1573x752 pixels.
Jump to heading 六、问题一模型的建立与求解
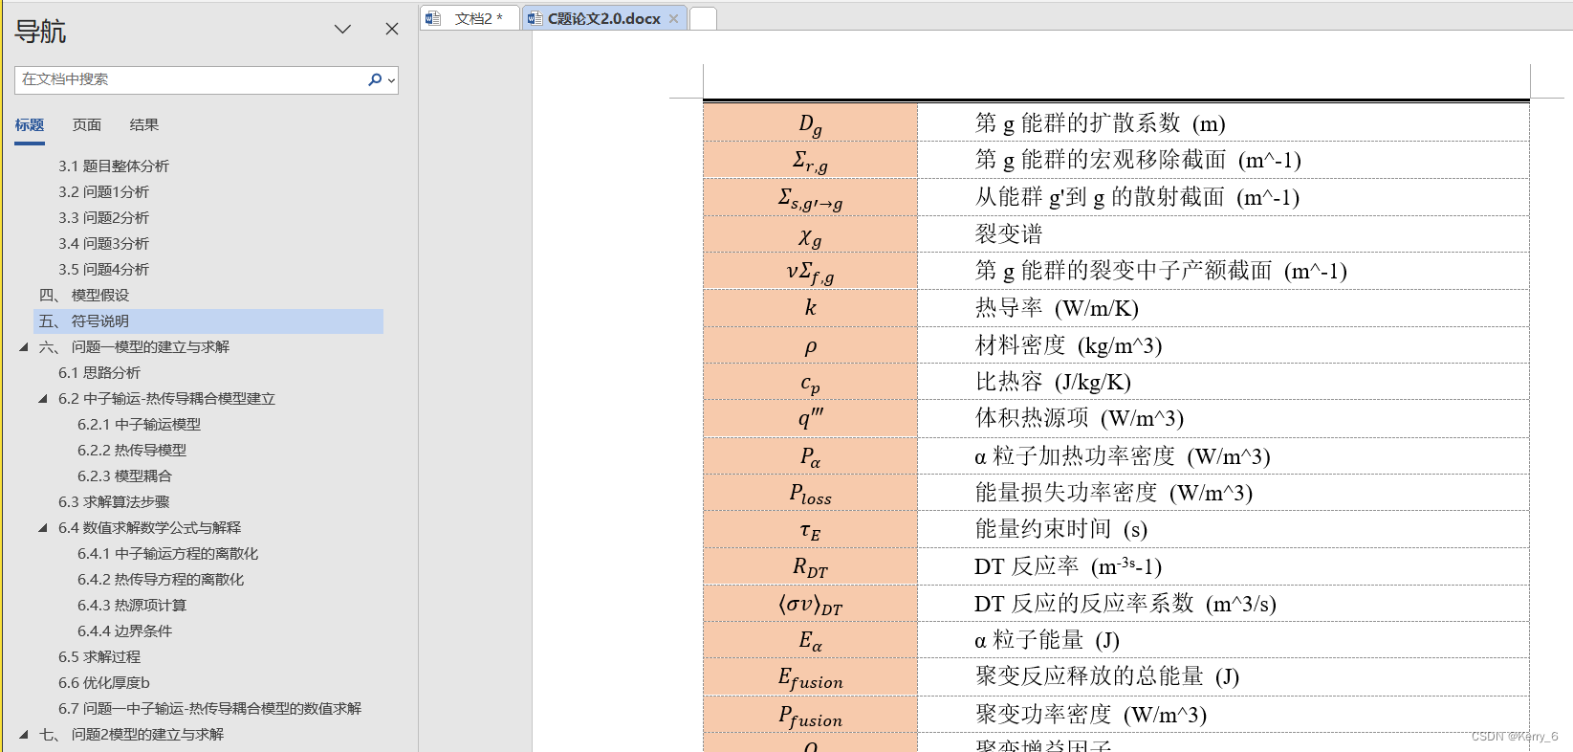pyautogui.click(x=134, y=347)
